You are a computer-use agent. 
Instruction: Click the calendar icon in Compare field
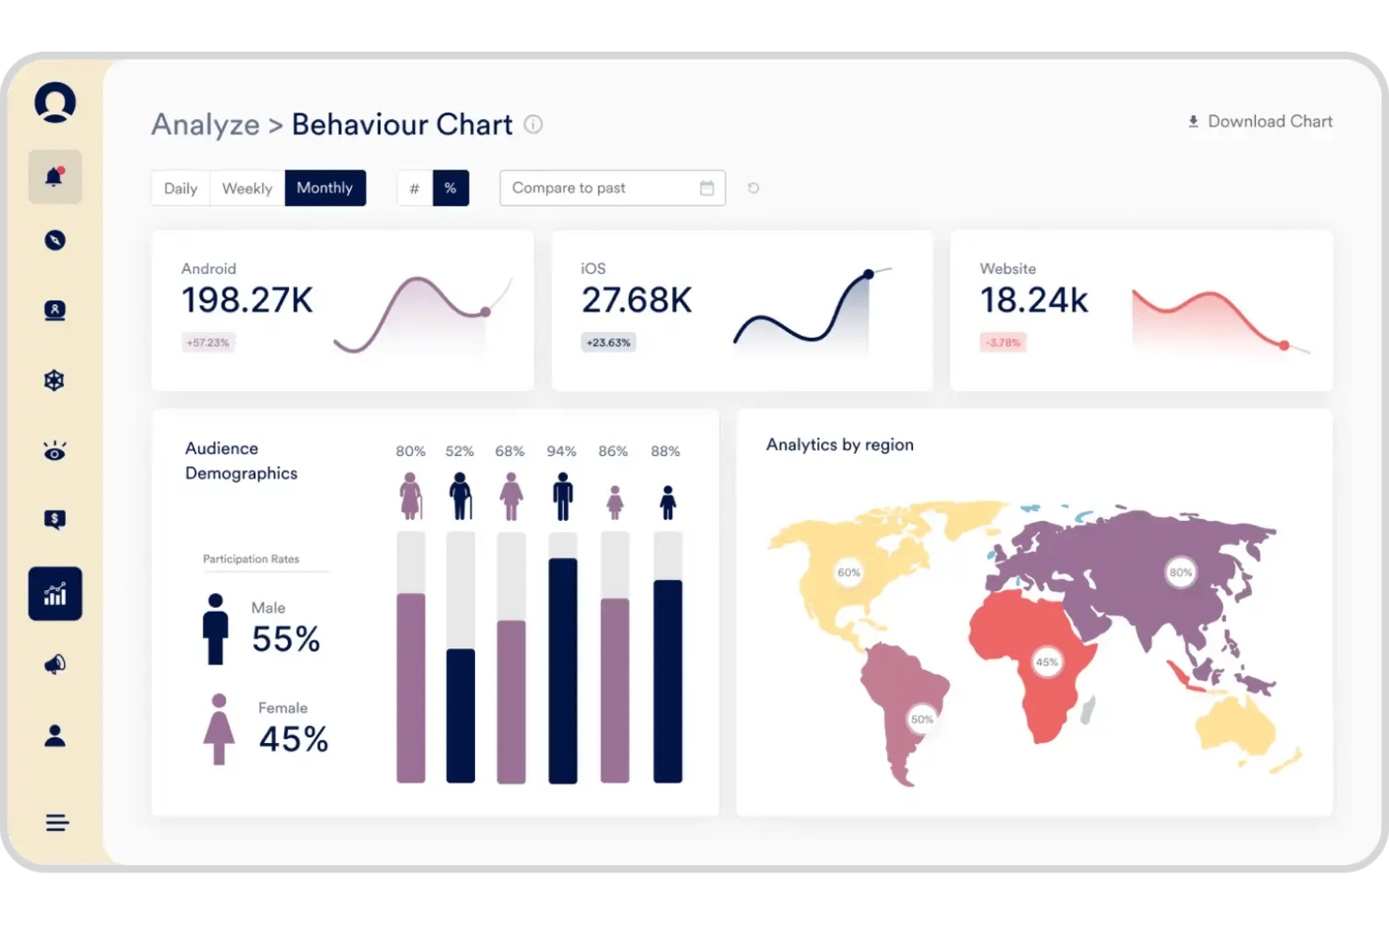pos(707,188)
